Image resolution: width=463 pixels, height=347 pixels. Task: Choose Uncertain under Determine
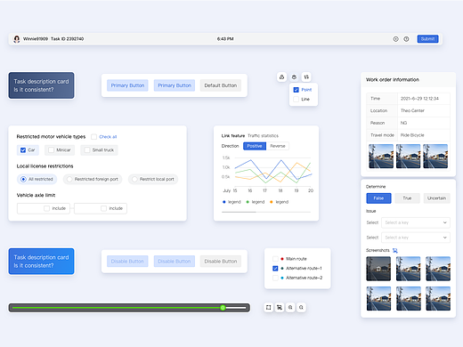point(436,198)
